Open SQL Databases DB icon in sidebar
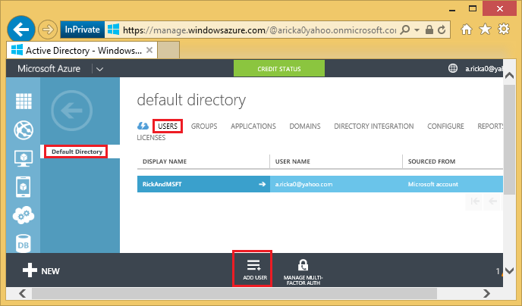The image size is (522, 306). 24,244
